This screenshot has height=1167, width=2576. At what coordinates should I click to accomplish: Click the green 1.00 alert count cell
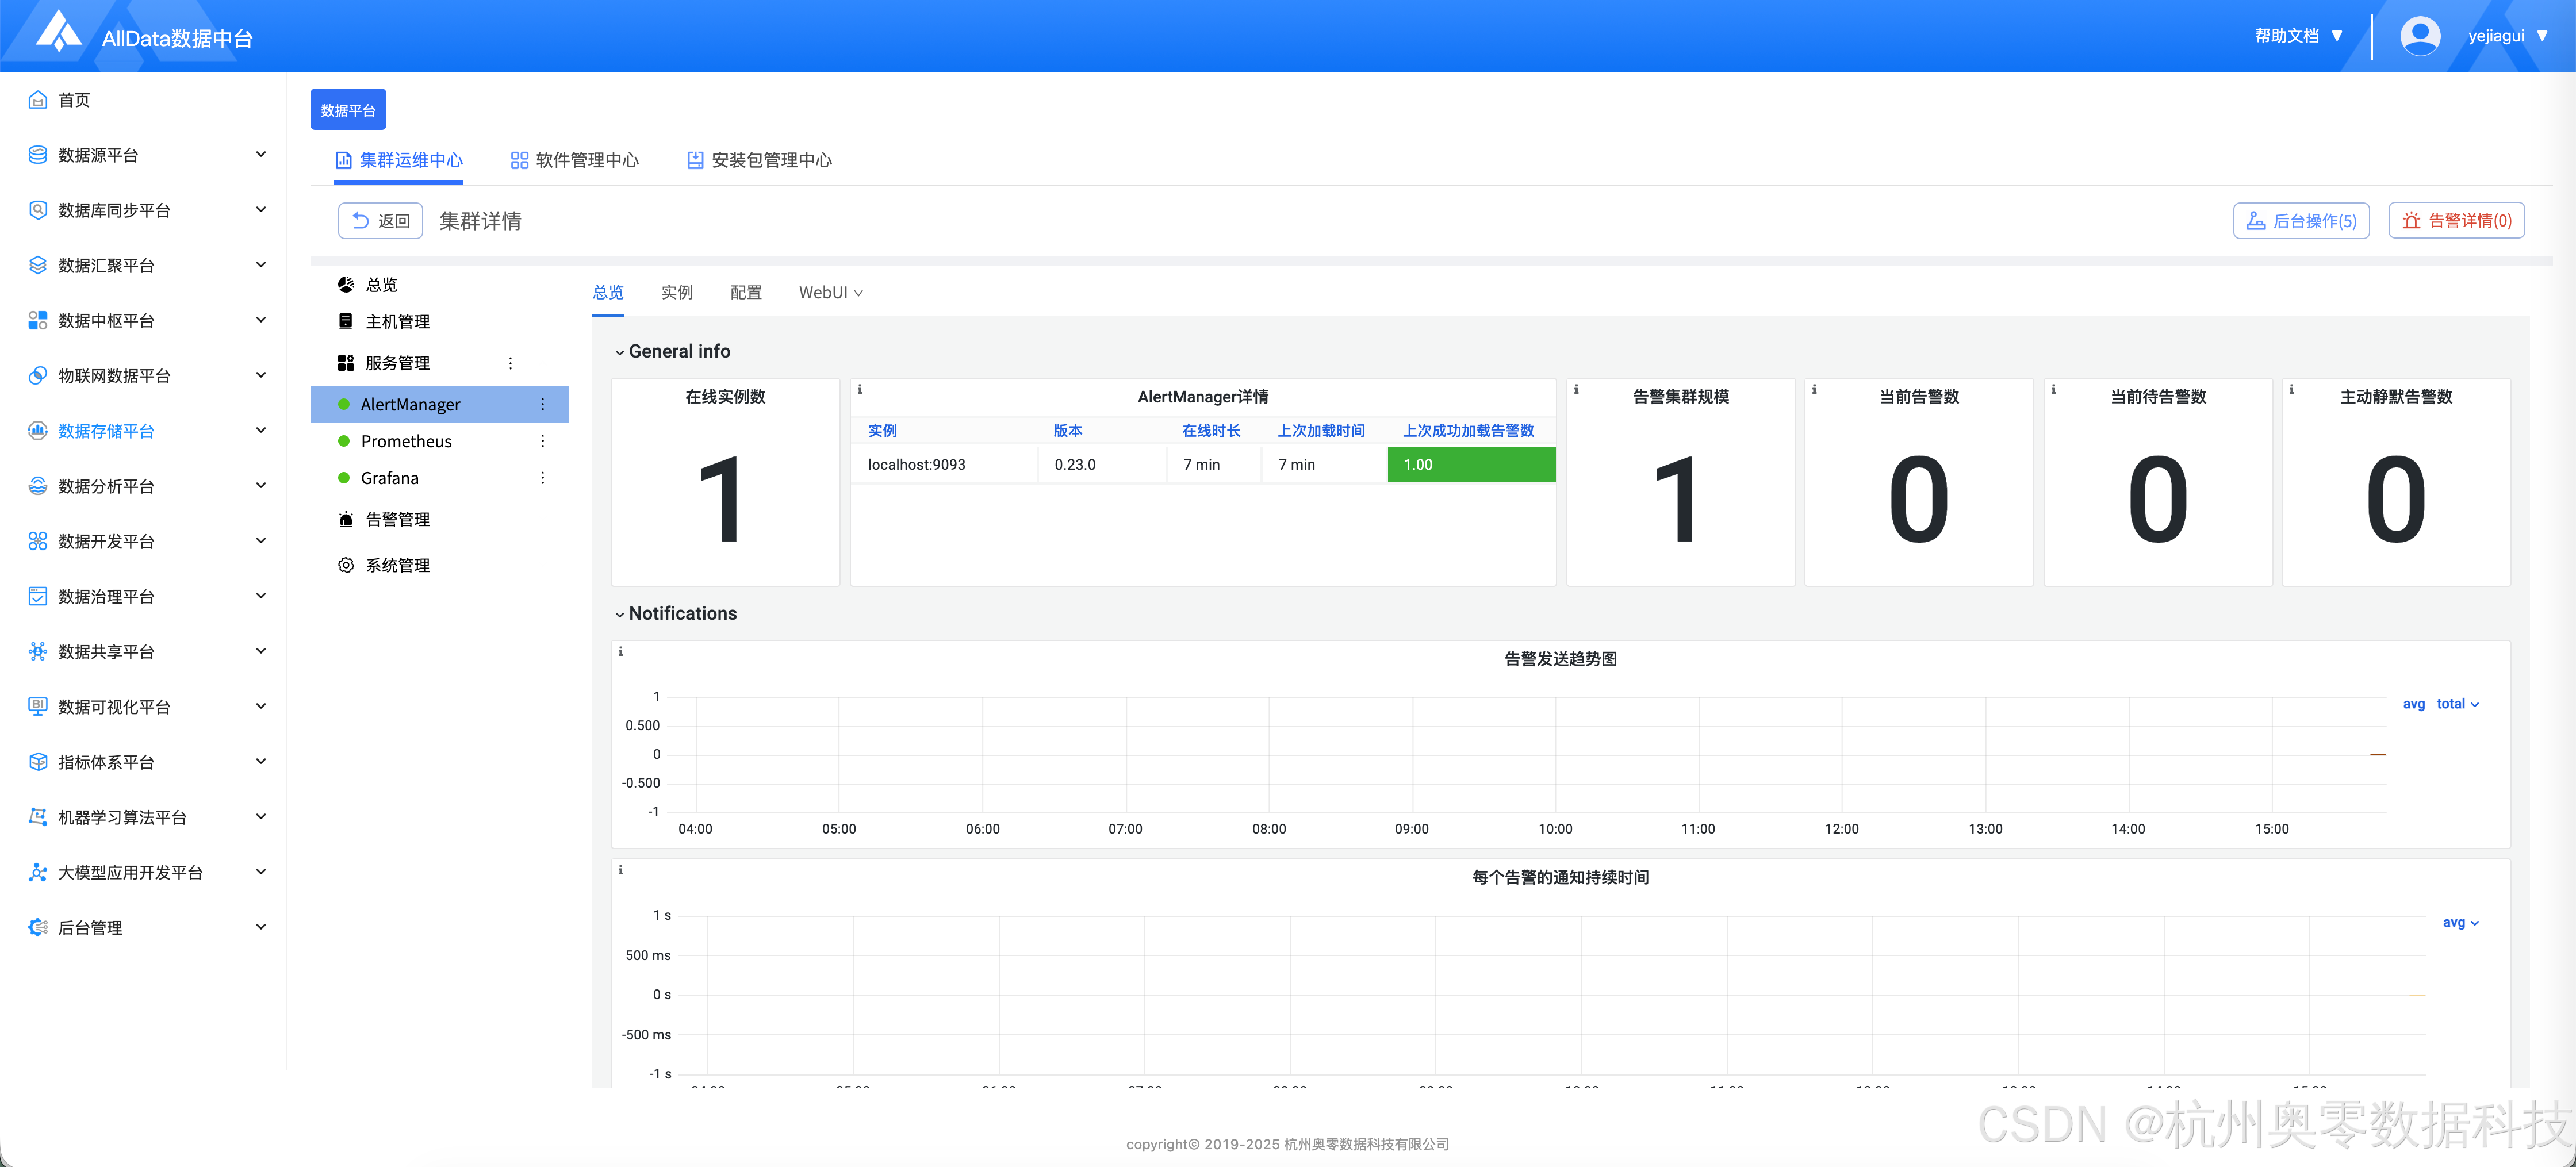tap(1471, 465)
